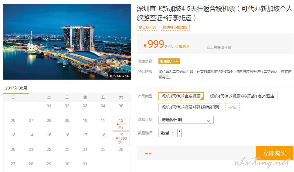294x172 pixels.
Task: Click the 近三月售出 4 份 sales text
Action: (219, 47)
